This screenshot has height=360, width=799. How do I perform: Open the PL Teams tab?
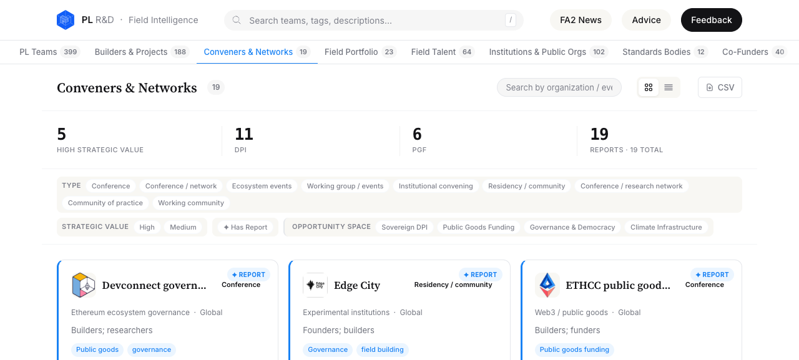coord(49,52)
